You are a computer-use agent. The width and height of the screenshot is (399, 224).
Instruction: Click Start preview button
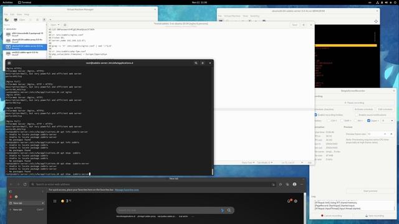370,191
